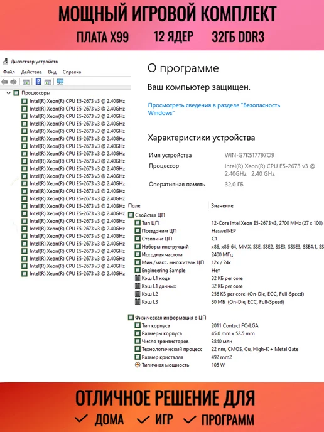Select the x86, x86-64, MMX instruction sets value
Screen dimensions: 324x432
click(267, 247)
